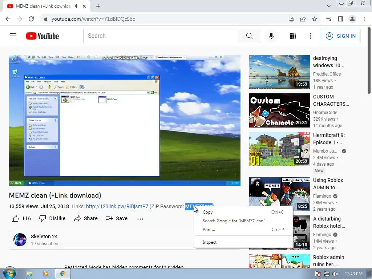Save the video to a playlist
Image resolution: width=372 pixels, height=279 pixels.
click(117, 218)
